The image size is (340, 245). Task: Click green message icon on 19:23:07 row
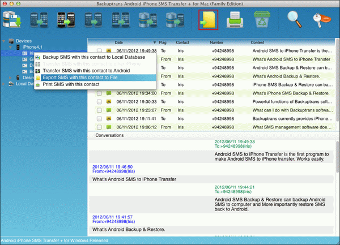[109, 110]
